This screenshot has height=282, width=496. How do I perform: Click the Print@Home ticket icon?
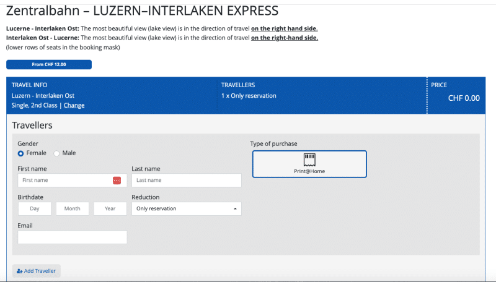click(309, 160)
